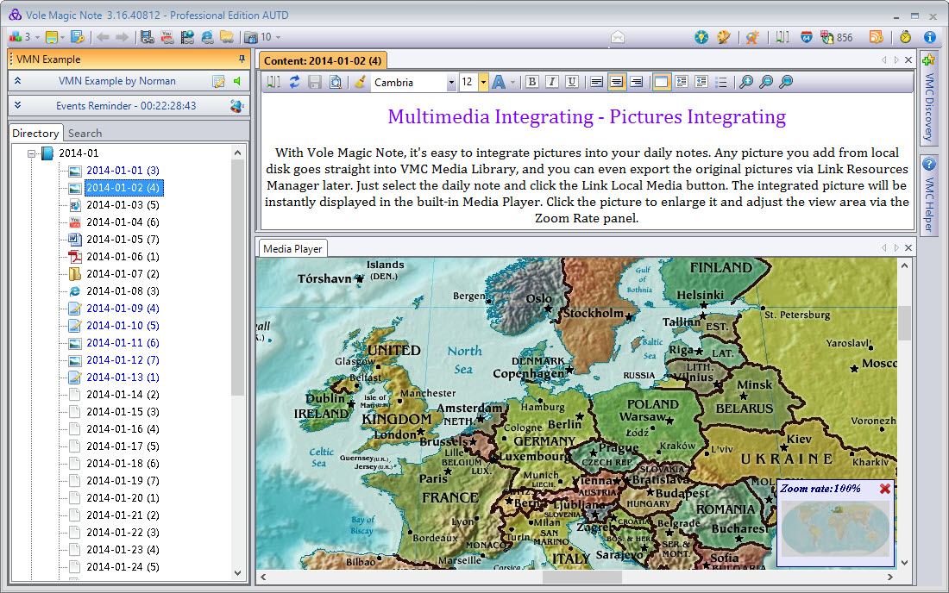Open the info icon in top-right toolbar
949x593 pixels.
click(930, 37)
